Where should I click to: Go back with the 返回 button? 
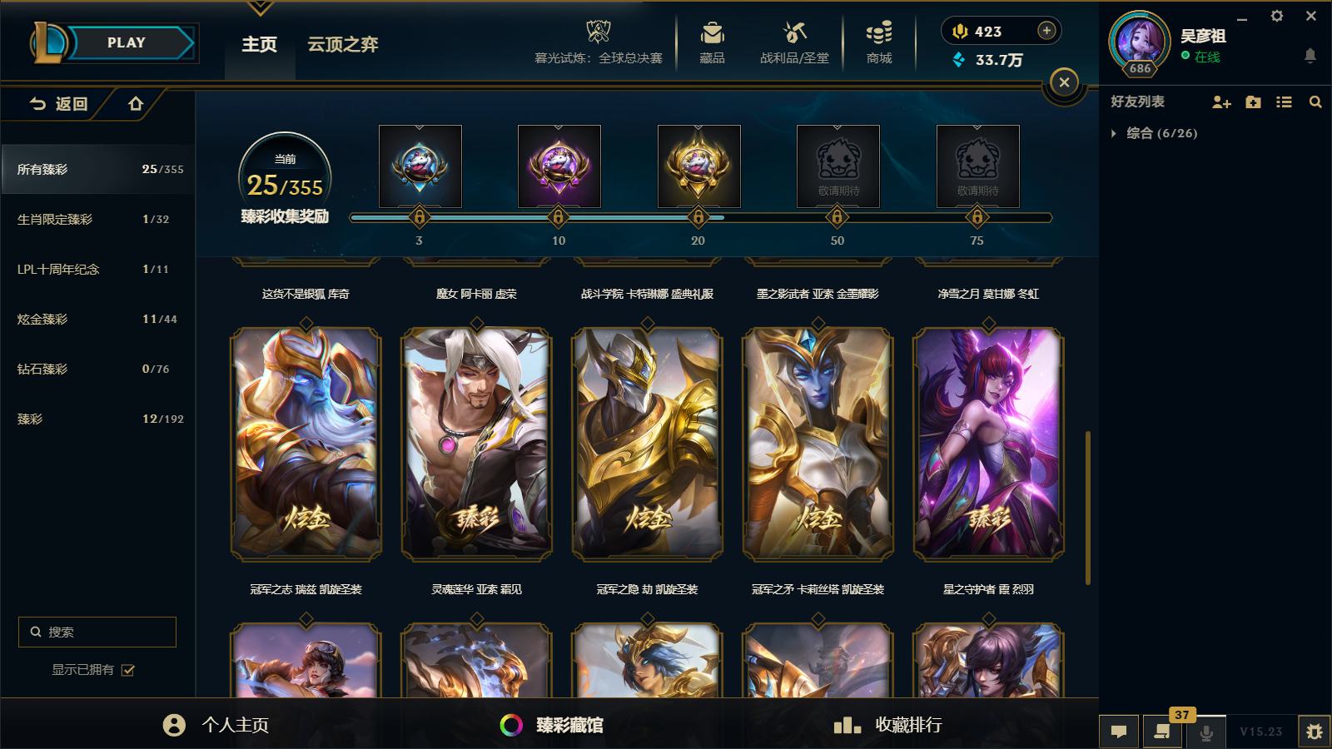click(58, 104)
